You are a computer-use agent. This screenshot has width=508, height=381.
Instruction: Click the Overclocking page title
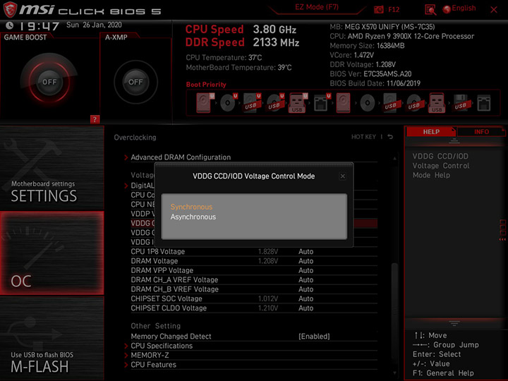[135, 138]
